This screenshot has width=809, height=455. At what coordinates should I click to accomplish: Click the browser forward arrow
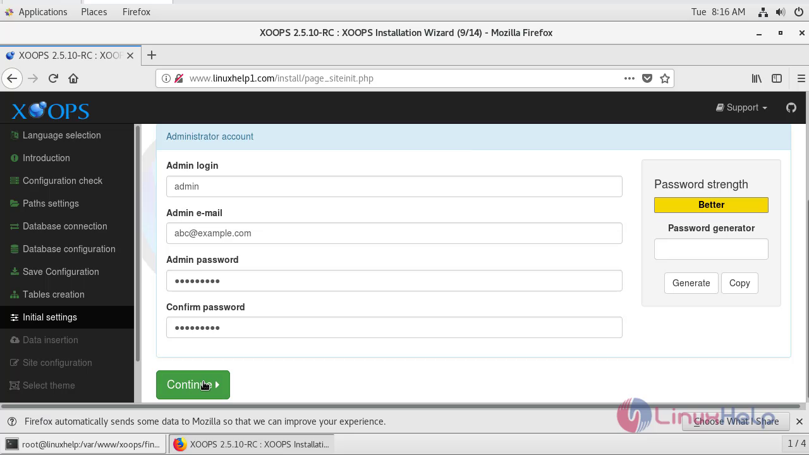coord(33,78)
